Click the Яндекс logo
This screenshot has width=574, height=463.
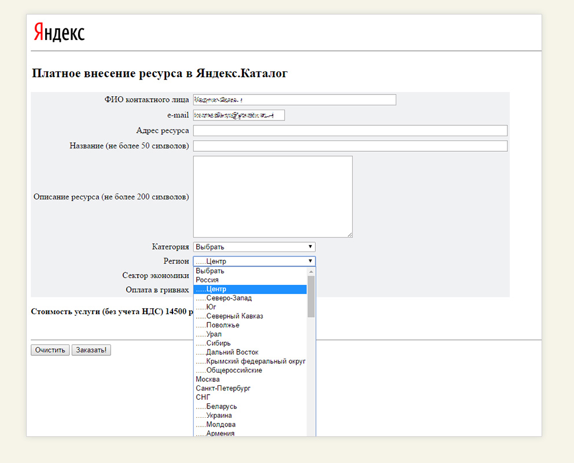(x=59, y=32)
